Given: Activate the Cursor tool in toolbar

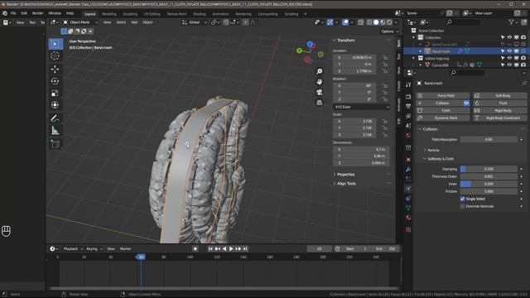Looking at the screenshot, I should (55, 55).
